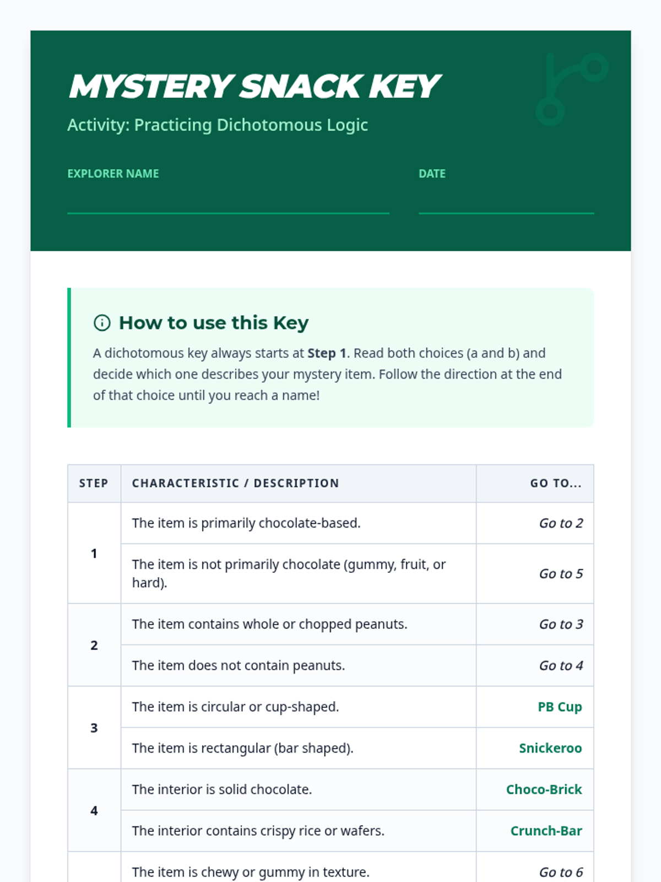Click the Snickeroo result name
Image resolution: width=661 pixels, height=882 pixels.
click(550, 748)
